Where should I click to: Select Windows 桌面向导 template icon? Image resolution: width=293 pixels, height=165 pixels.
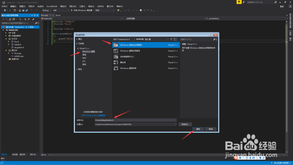tap(116, 68)
